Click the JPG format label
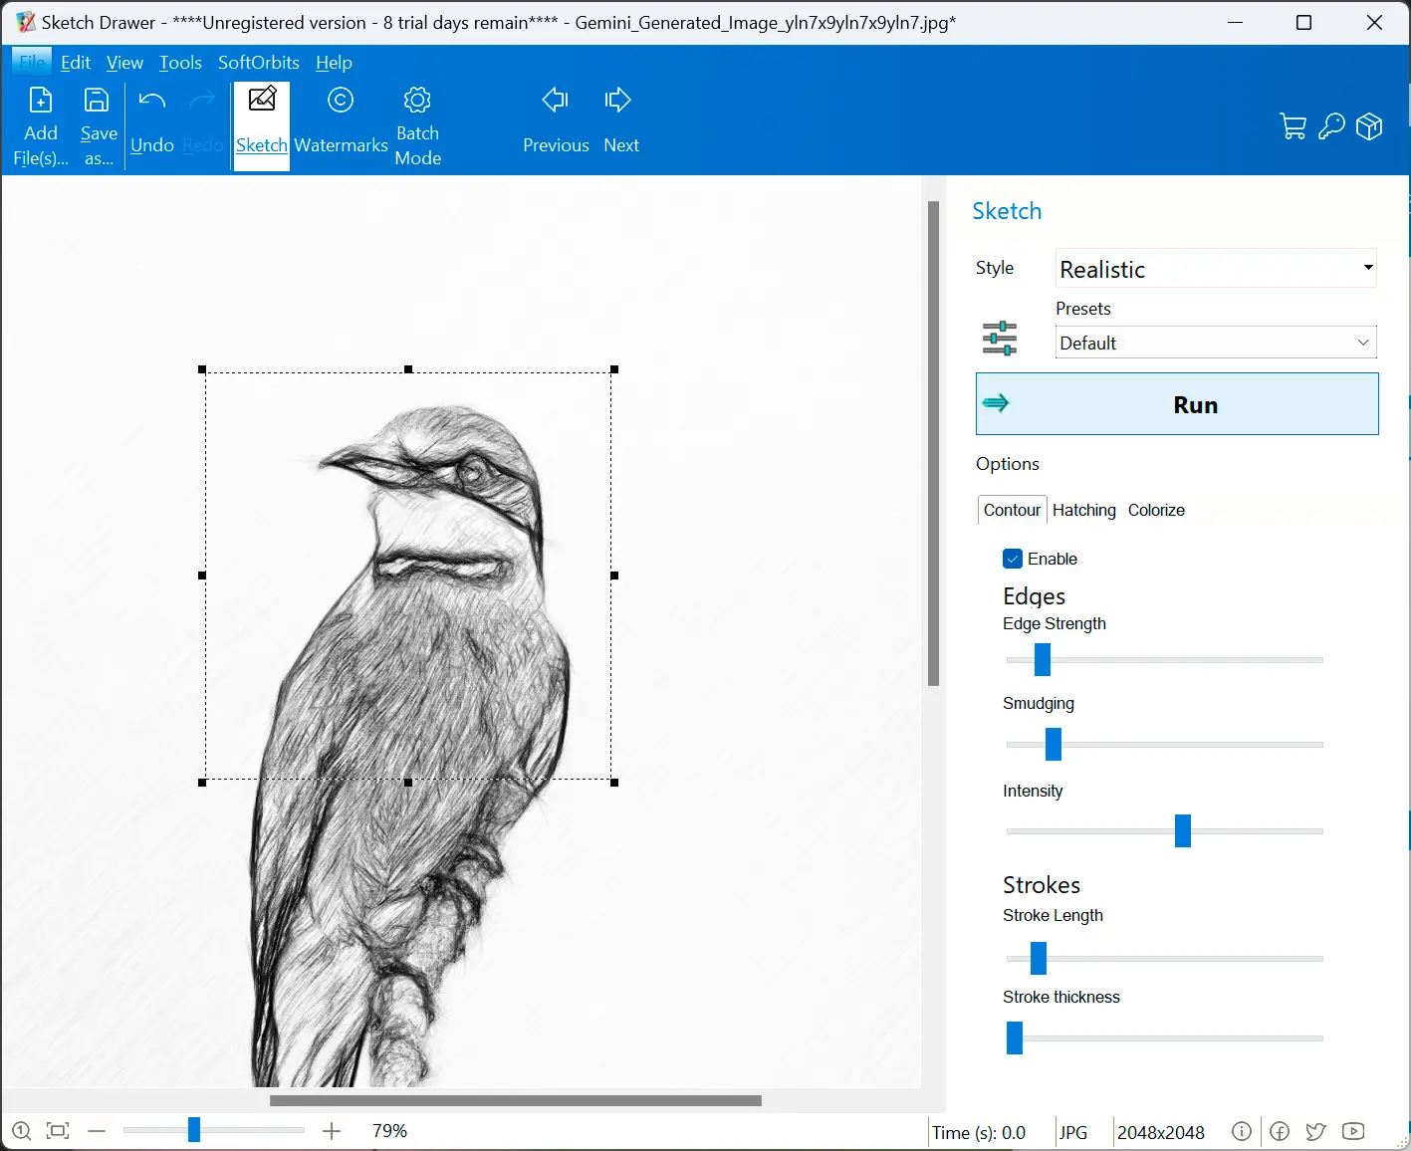The image size is (1411, 1151). click(x=1072, y=1132)
